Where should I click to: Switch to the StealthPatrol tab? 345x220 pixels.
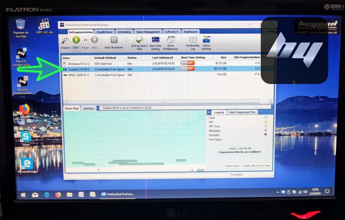pyautogui.click(x=104, y=32)
